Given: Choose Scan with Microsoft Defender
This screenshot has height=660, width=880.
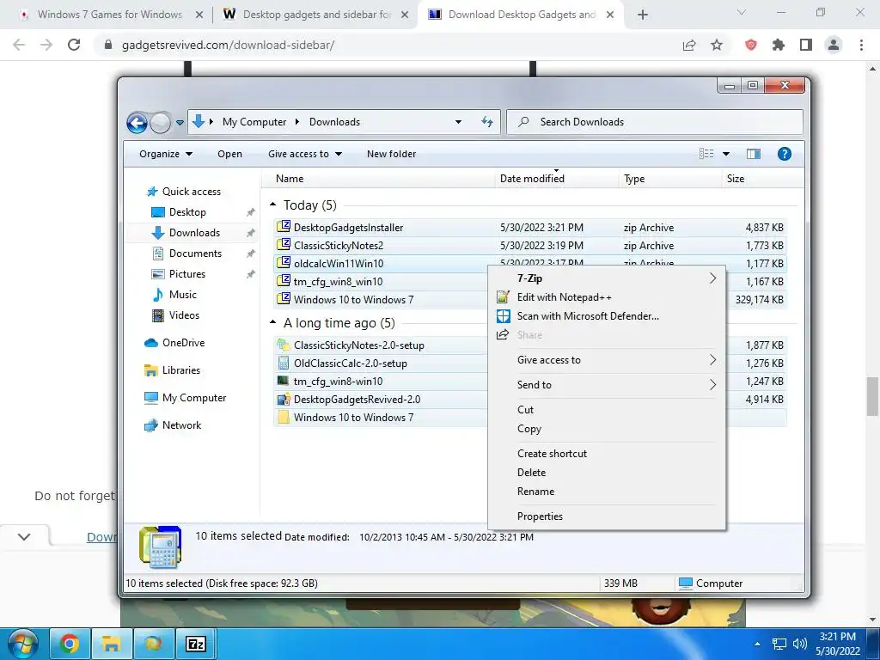Looking at the screenshot, I should (x=607, y=316).
